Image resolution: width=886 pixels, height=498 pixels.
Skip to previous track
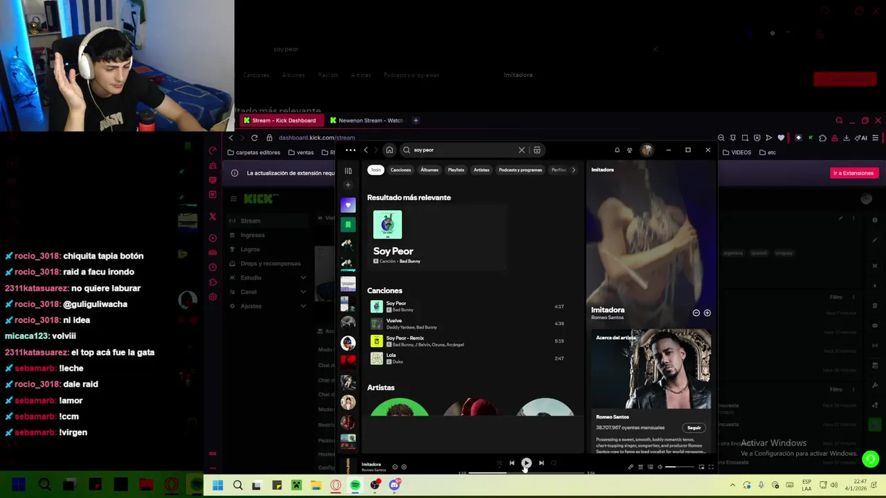click(x=512, y=463)
